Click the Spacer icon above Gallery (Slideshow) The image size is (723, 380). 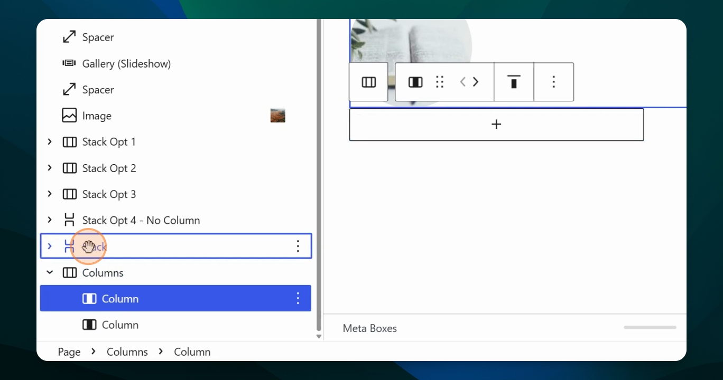click(x=69, y=37)
